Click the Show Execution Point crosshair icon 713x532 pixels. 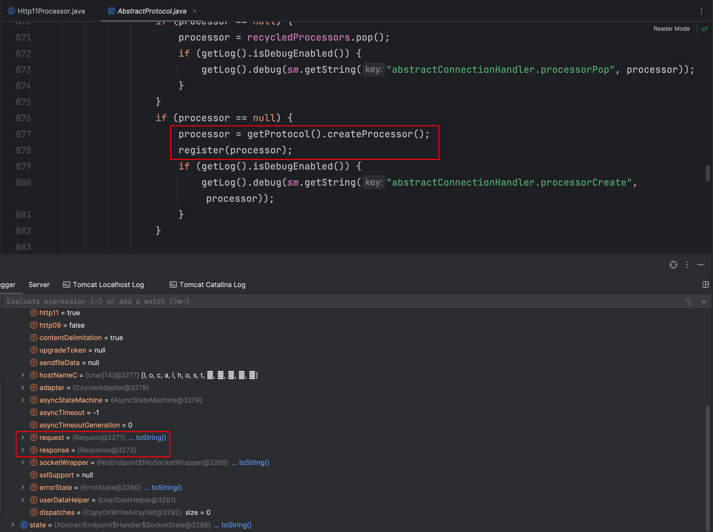point(673,265)
